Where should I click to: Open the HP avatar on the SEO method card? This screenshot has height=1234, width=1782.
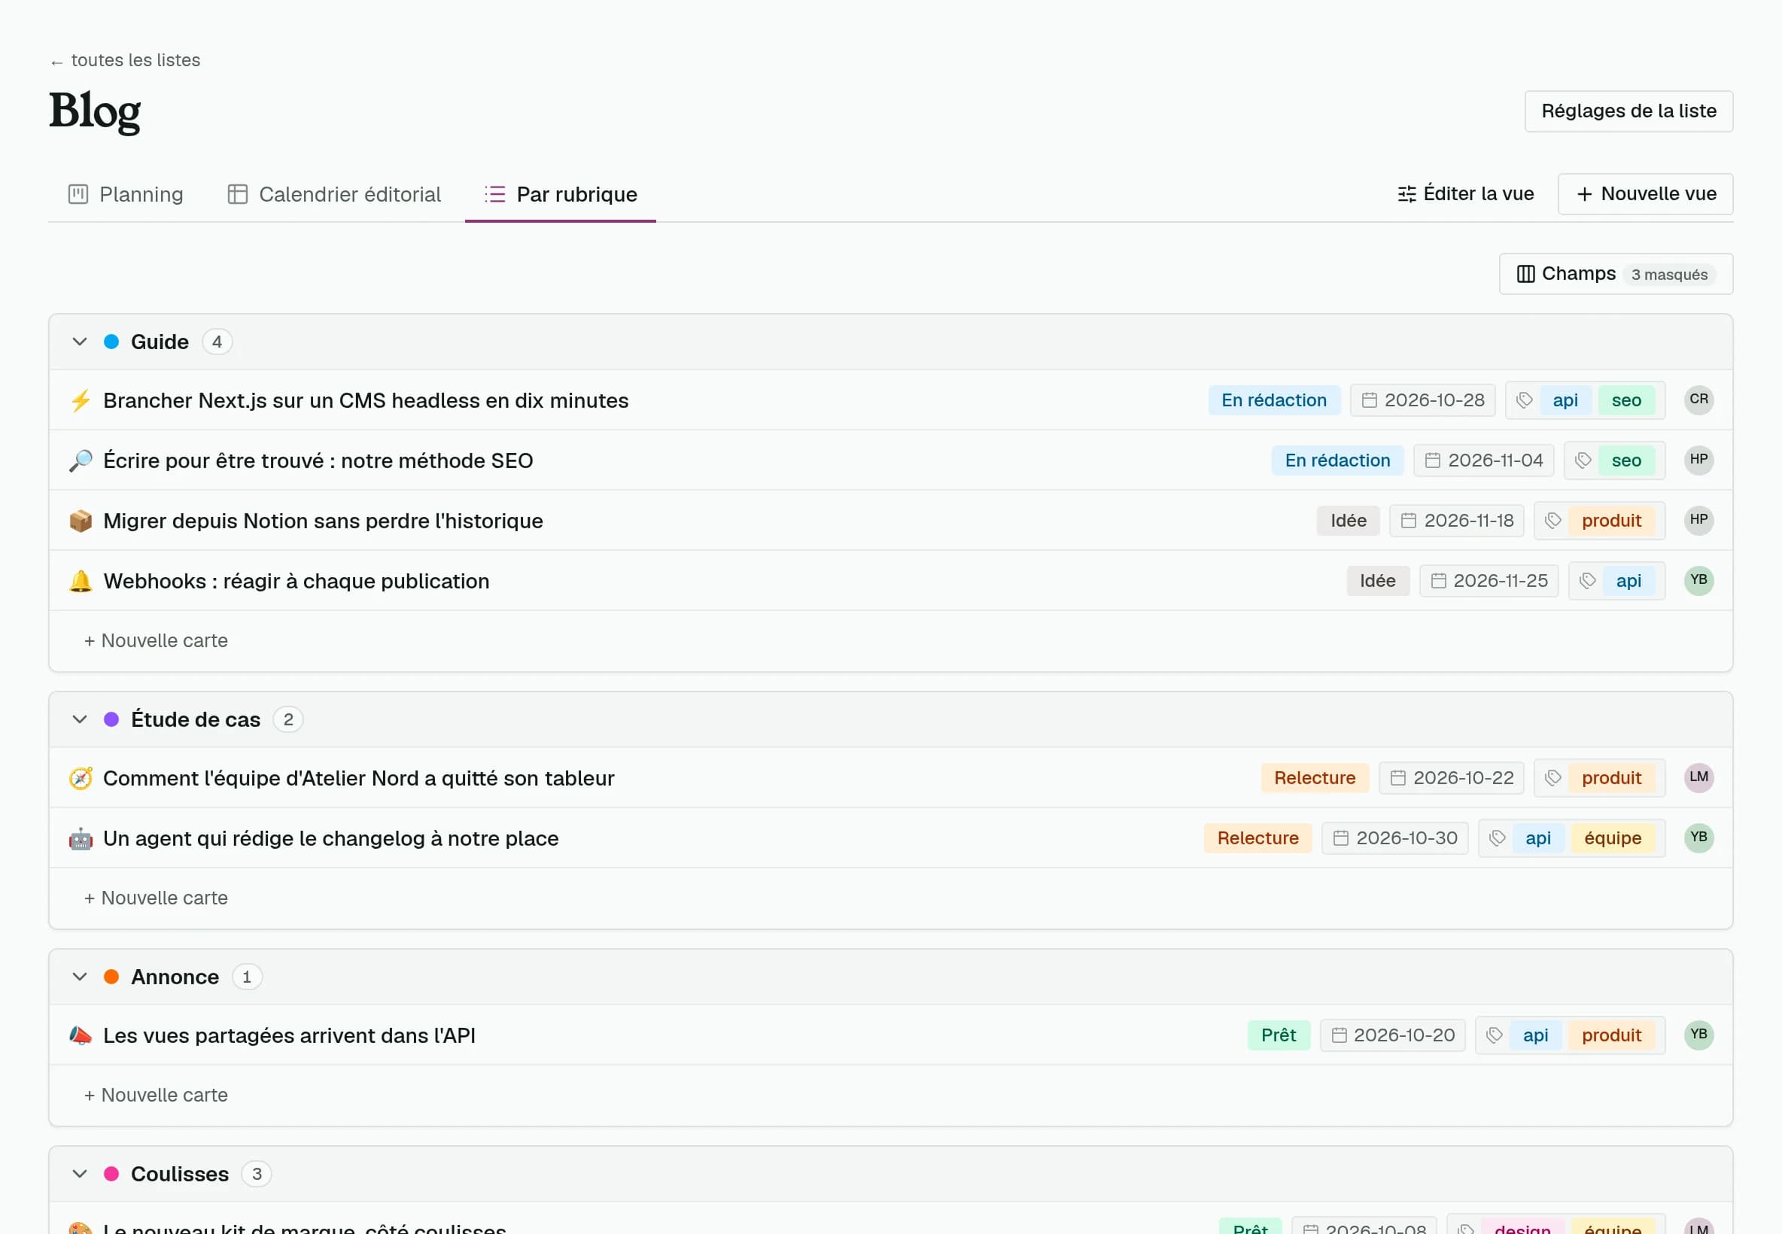(1698, 460)
